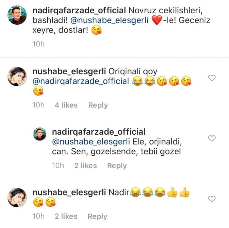Open username nushabe_elesgerli on the 'Nadir' comment

point(69,192)
